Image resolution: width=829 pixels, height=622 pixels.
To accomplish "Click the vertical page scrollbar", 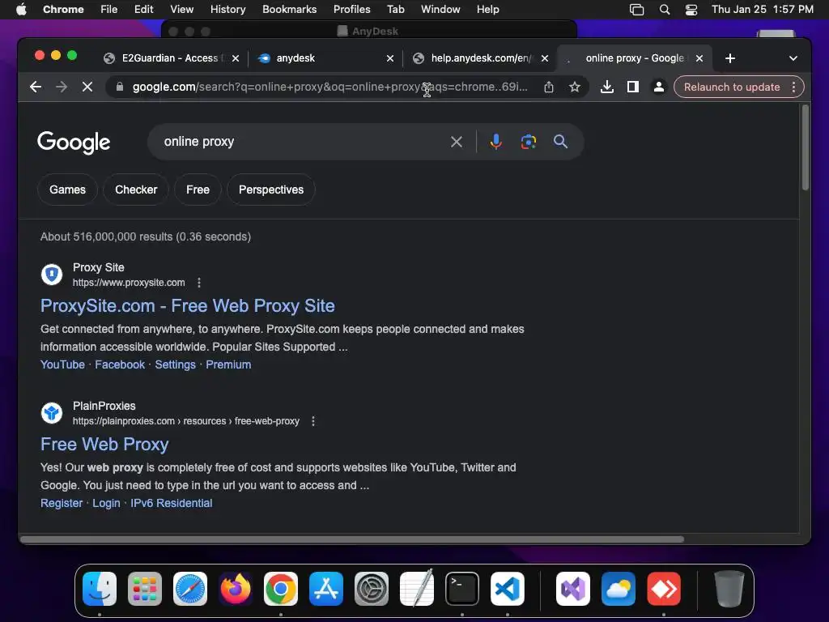I will tap(806, 148).
